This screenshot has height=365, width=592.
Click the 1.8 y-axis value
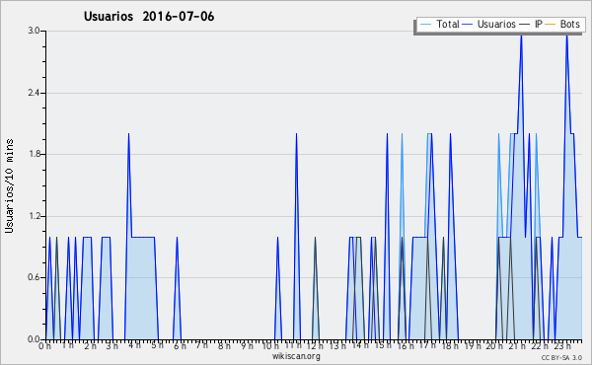point(34,154)
